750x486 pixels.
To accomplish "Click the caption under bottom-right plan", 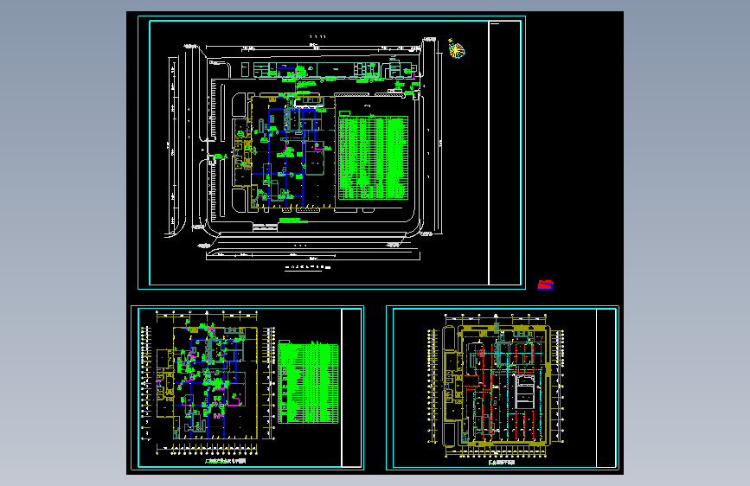I will click(501, 463).
